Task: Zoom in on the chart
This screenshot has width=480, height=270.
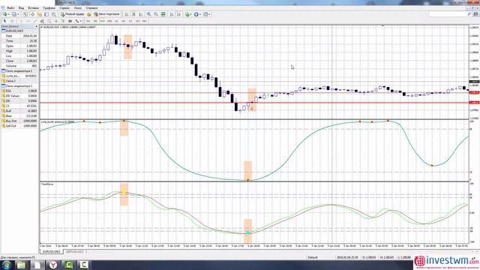Action: coord(148,14)
